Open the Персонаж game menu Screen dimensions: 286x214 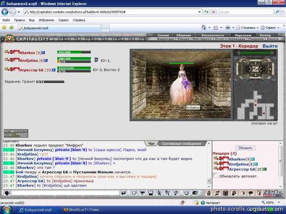click(x=243, y=35)
